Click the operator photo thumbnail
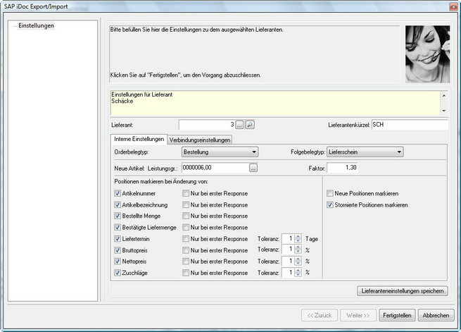The image size is (461, 332). click(427, 54)
